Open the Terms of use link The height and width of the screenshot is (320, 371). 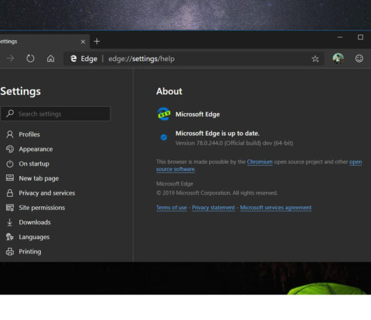click(172, 208)
